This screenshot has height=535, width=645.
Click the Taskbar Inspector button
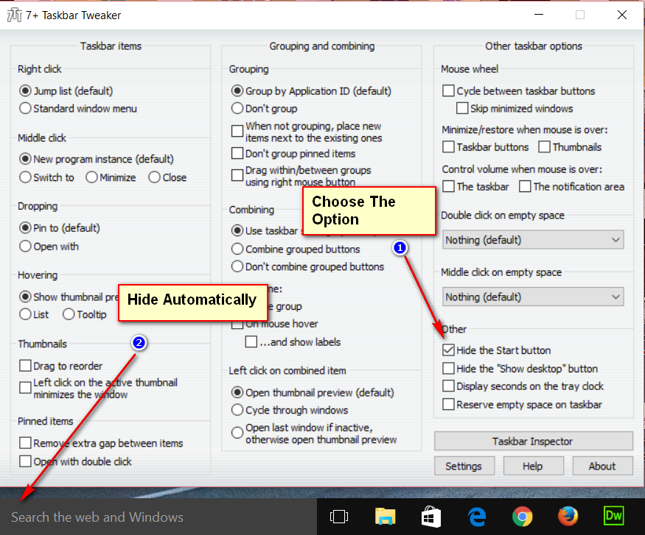532,441
